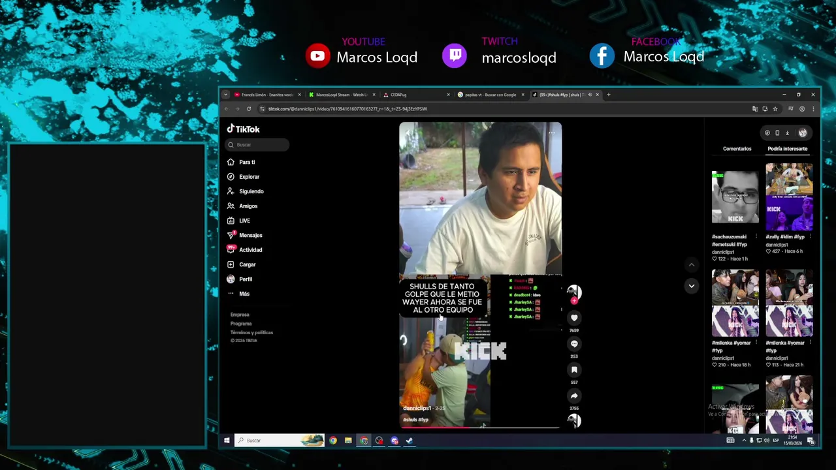
Task: Open the tab search dropdown arrow
Action: pyautogui.click(x=225, y=95)
